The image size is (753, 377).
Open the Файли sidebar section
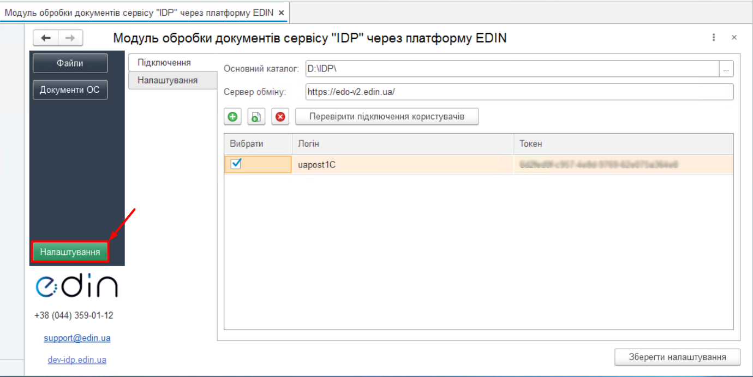pos(70,63)
